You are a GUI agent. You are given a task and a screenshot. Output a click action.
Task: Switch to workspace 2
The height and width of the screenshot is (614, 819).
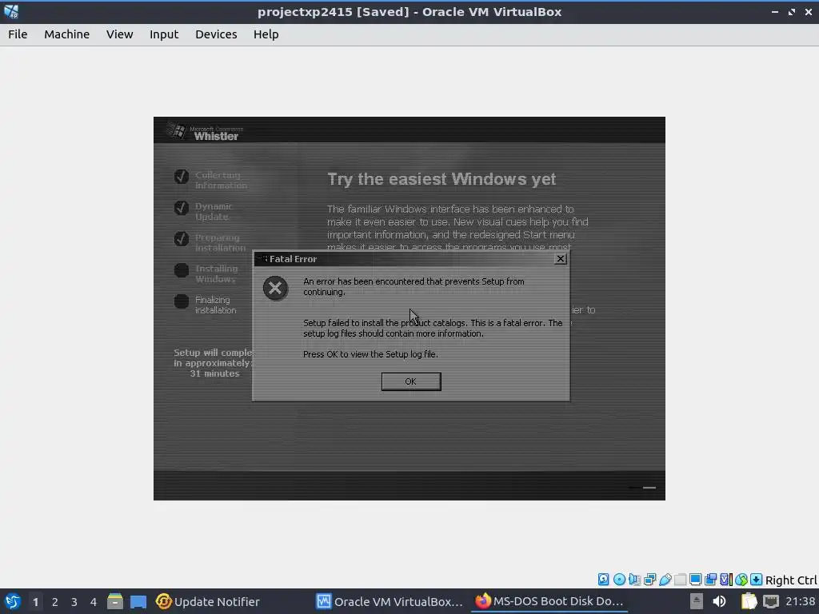55,602
